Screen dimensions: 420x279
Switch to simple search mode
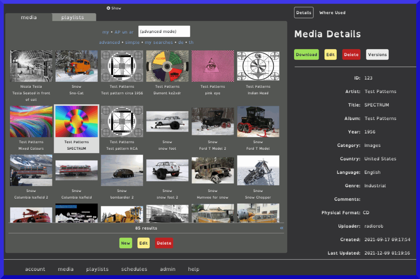tap(132, 42)
